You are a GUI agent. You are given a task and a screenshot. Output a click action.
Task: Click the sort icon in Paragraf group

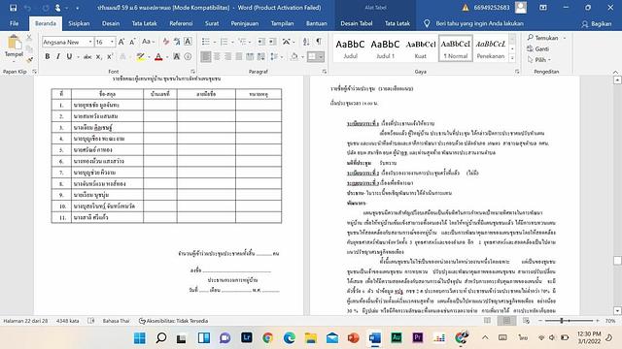[x=306, y=42]
